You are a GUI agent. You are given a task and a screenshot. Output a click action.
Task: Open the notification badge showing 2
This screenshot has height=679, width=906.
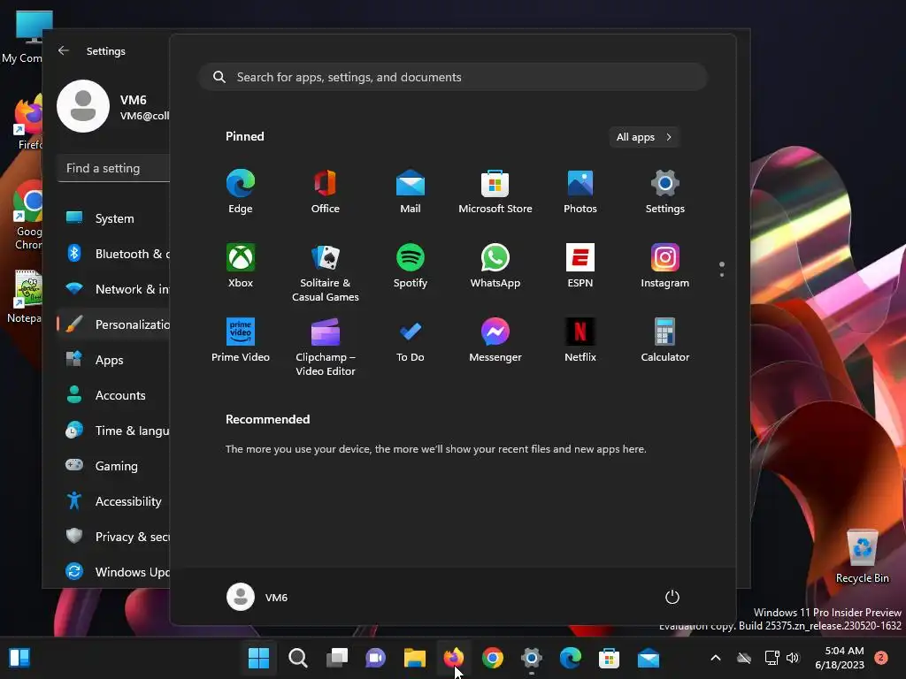point(881,658)
